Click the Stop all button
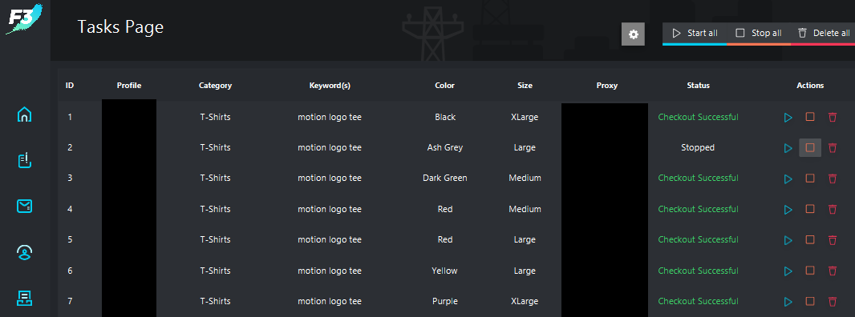Screen dimensions: 855x317 point(759,34)
